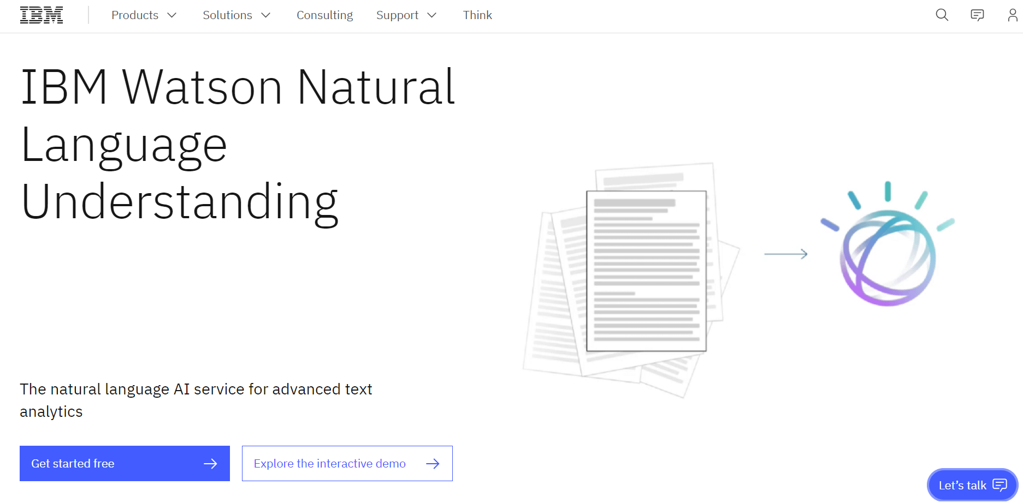1023x503 pixels.
Task: Click the Watson logo illustration
Action: click(x=888, y=244)
